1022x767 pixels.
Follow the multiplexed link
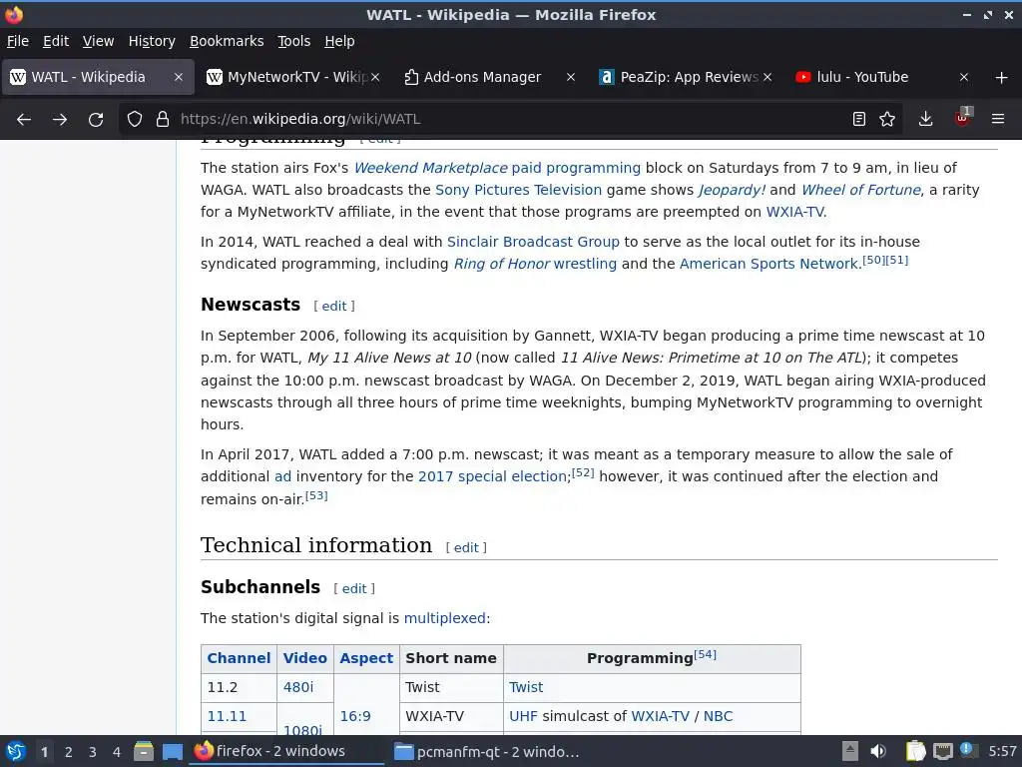[x=445, y=618]
